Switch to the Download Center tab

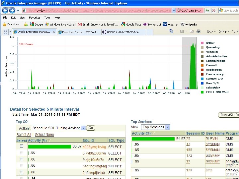point(79,32)
